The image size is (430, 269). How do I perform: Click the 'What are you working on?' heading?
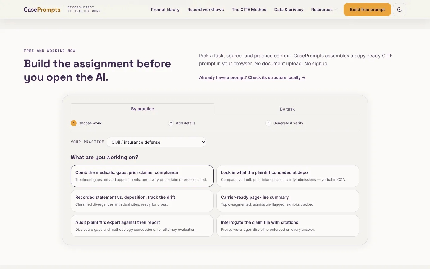coord(105,157)
